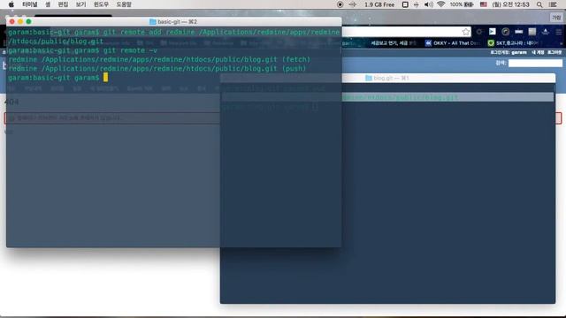This screenshot has width=566, height=318.
Task: Maximize the basic-git terminal window
Action: coord(28,21)
